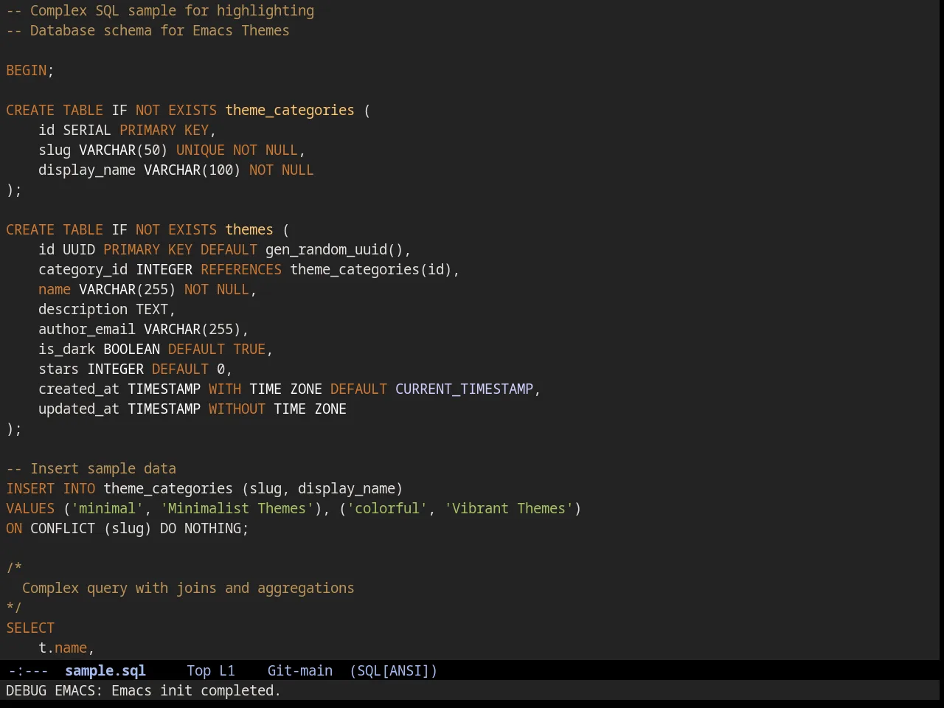Click the '-- Database schema for Emacs Themes' comment
Viewport: 944px width, 708px height.
click(147, 30)
